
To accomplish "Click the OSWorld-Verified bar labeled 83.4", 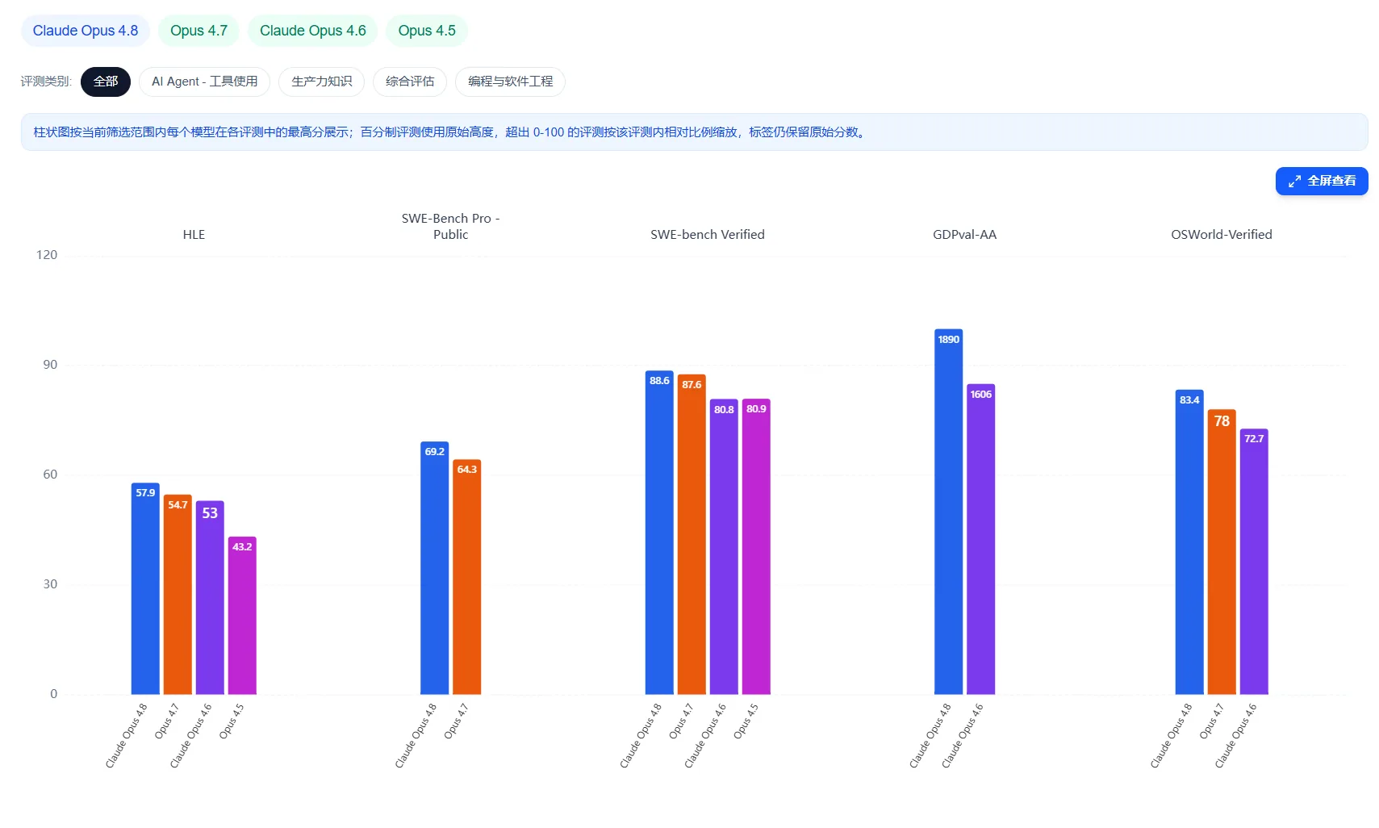I will pyautogui.click(x=1189, y=542).
